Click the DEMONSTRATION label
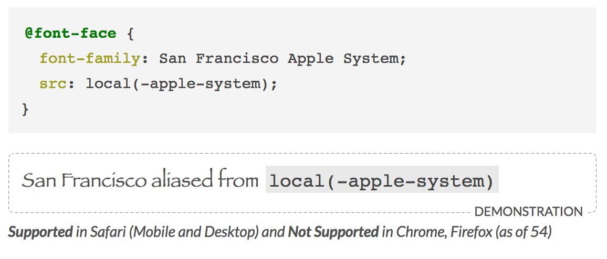The width and height of the screenshot is (607, 259). pos(528,212)
